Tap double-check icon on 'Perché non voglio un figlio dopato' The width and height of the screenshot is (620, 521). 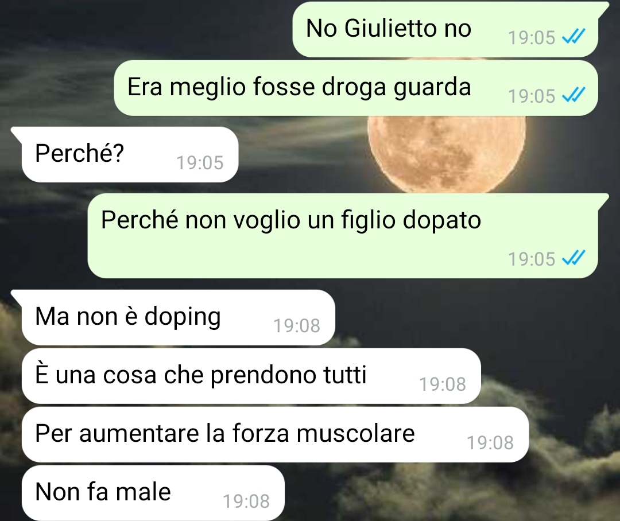click(x=573, y=259)
